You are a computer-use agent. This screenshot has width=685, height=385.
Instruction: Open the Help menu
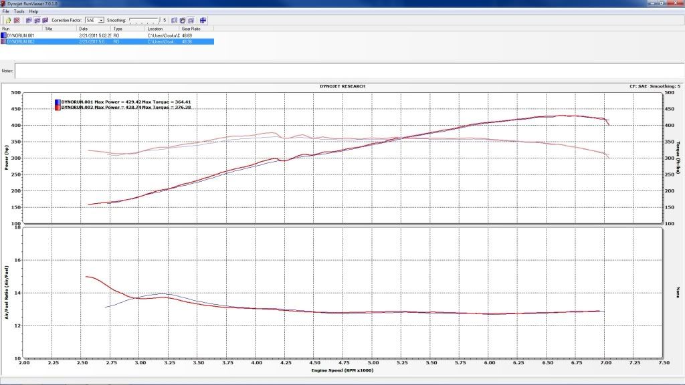[x=33, y=11]
